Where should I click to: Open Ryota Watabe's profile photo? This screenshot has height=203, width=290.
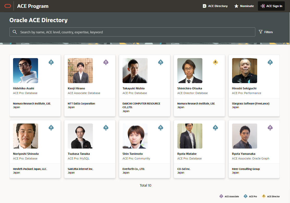pyautogui.click(x=190, y=136)
